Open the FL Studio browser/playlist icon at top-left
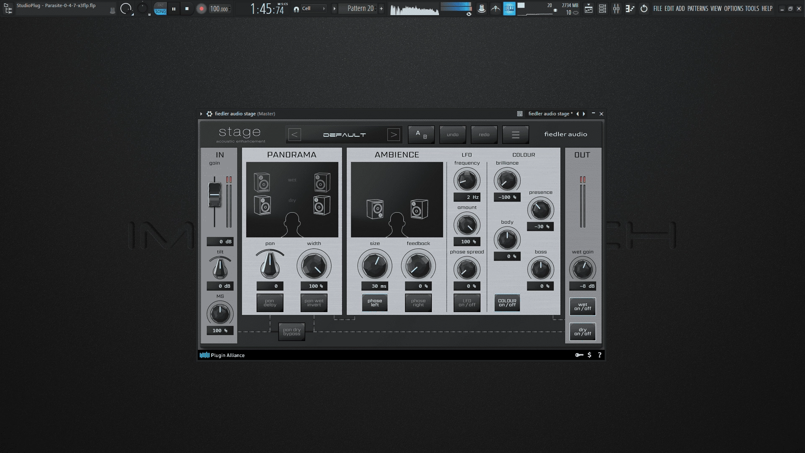Screen dimensions: 805x453 coord(8,8)
